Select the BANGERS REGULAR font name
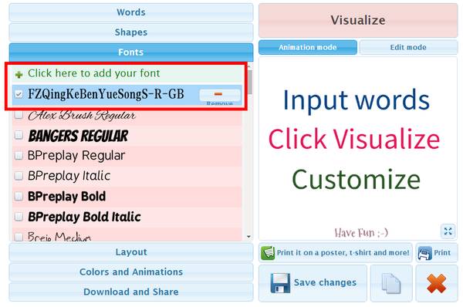Screen dimensions: 463x307 pyautogui.click(x=78, y=136)
